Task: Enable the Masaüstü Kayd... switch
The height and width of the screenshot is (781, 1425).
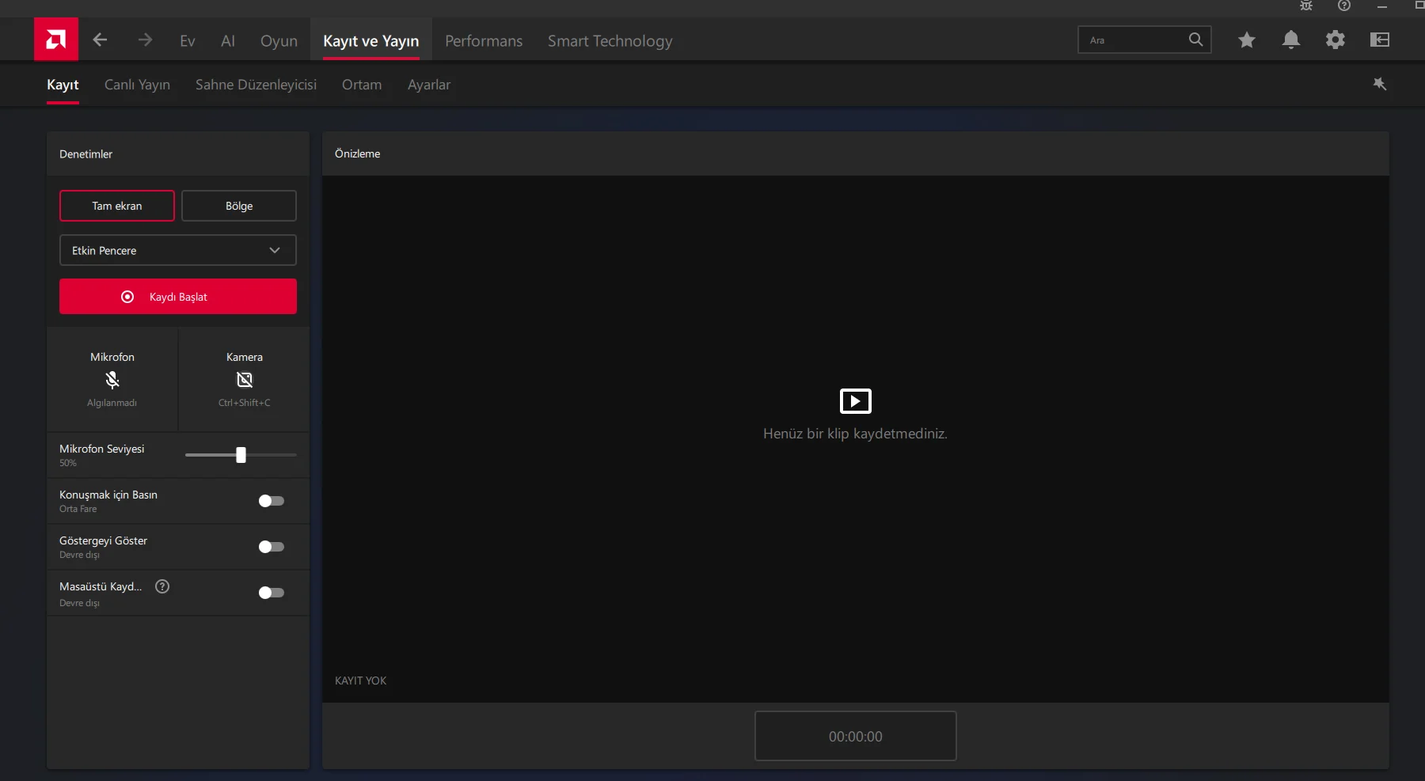Action: tap(271, 593)
